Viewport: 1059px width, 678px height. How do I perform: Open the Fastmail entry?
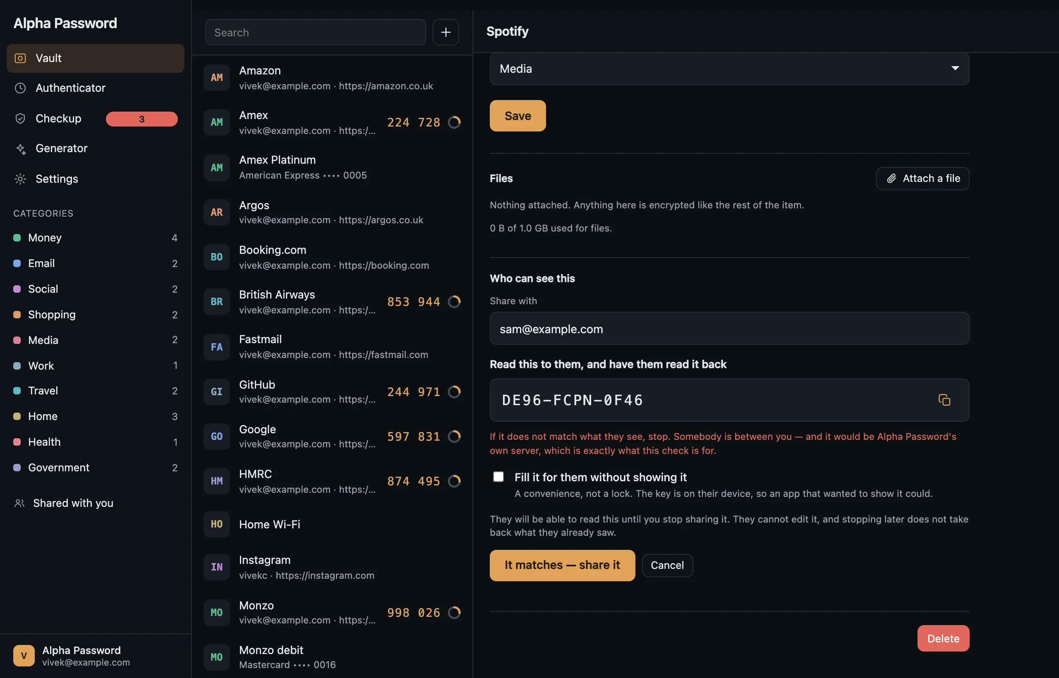(332, 347)
